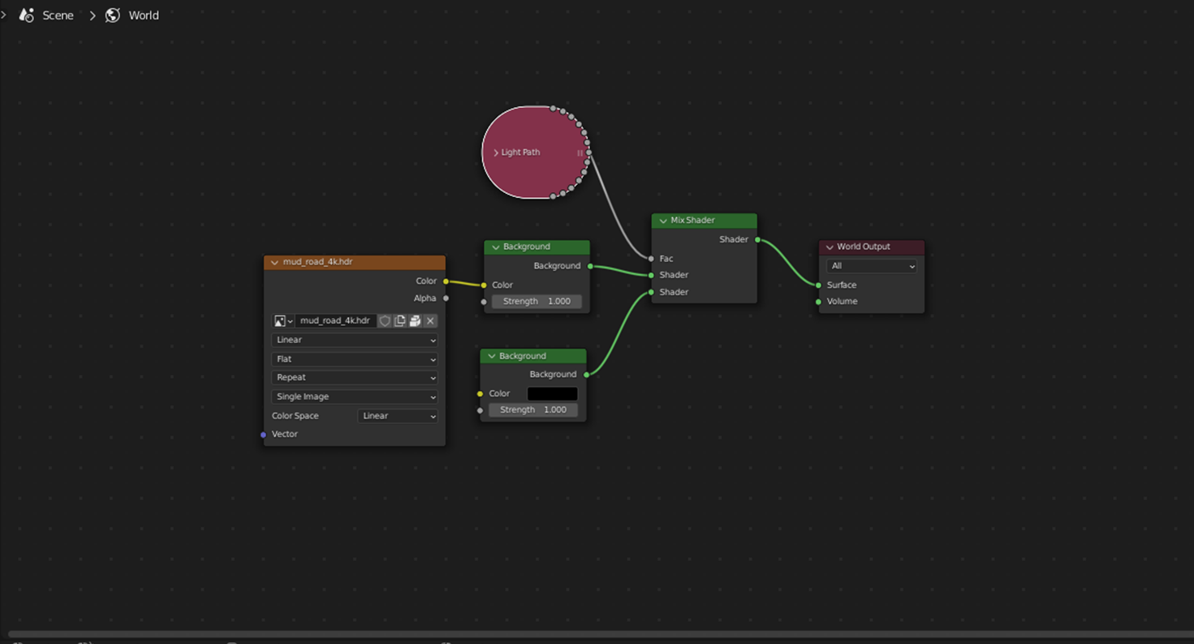Click green Background output socket of lower node

click(x=586, y=375)
